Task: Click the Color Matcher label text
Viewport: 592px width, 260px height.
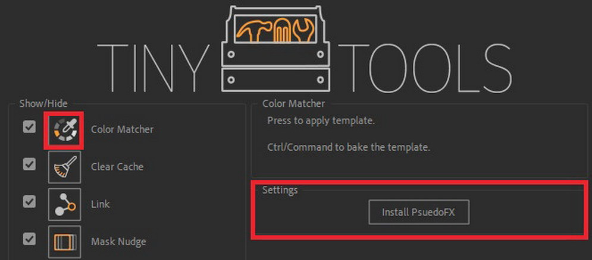Action: 122,129
